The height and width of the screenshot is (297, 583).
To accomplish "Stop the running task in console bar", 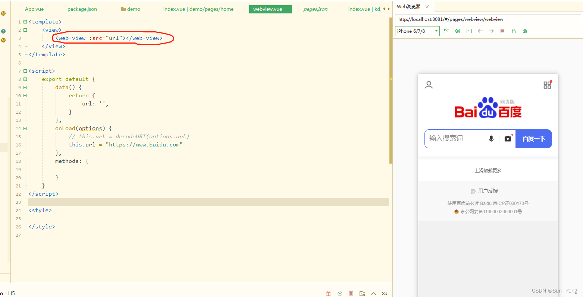I will [x=351, y=293].
